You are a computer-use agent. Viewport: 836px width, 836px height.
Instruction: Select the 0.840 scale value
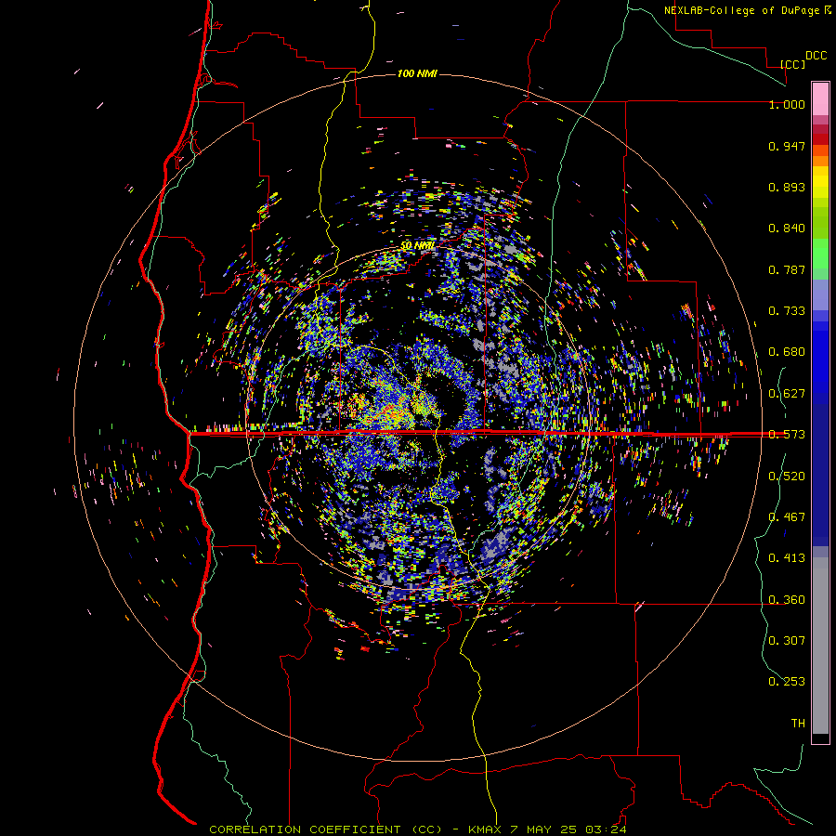[787, 229]
